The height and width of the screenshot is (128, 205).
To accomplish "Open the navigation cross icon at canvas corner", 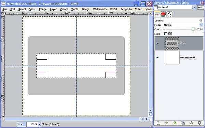I will tap(151, 119).
